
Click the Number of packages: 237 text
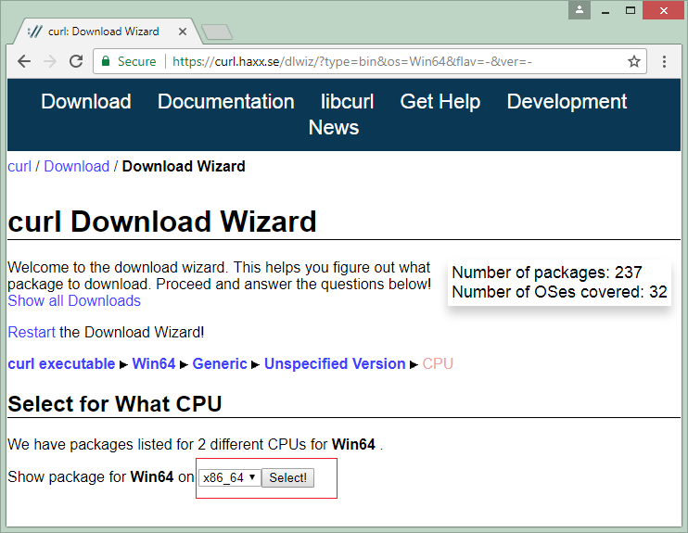tap(547, 273)
